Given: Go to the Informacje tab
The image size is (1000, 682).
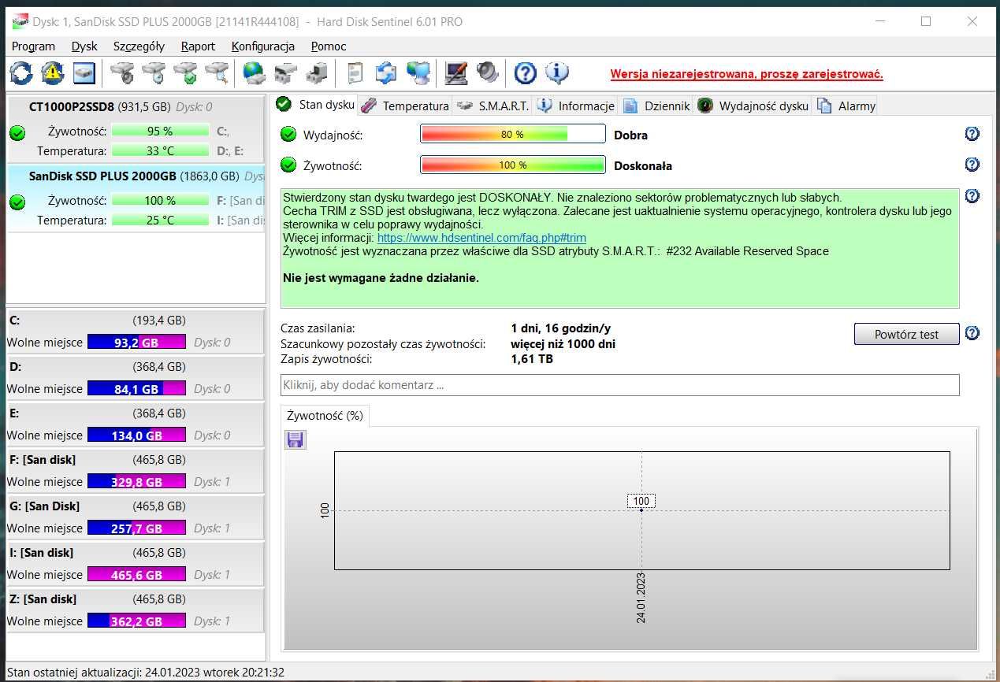Looking at the screenshot, I should (x=576, y=106).
